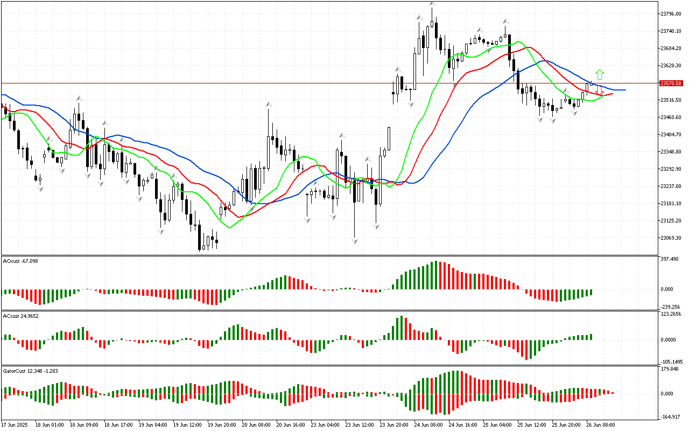Screen dimensions: 689x431
Task: Select the blue Alligator line's right end
Action: coord(623,90)
